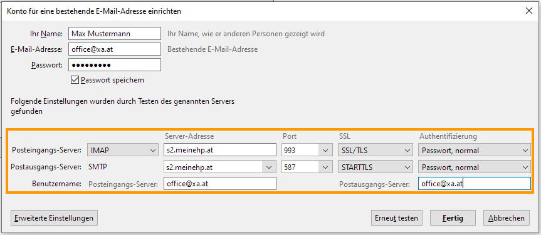Click into the E-Mail-Adresse field
Screen dimensions: 541x235
(115, 49)
